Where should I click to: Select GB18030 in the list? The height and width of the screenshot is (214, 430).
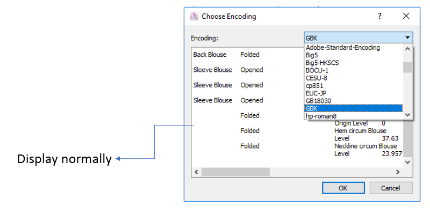pyautogui.click(x=318, y=101)
